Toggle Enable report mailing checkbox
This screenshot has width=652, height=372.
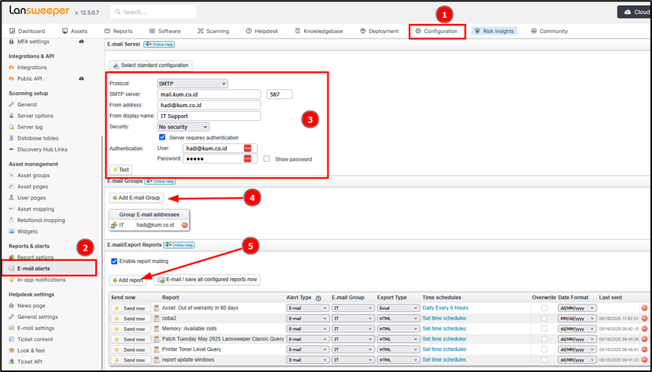114,261
